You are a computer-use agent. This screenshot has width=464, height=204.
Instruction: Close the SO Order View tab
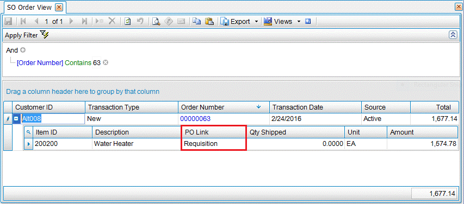pos(59,8)
